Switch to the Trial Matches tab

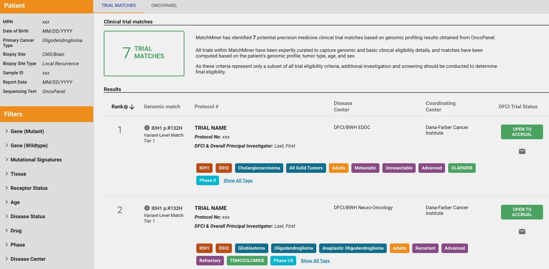[119, 5]
